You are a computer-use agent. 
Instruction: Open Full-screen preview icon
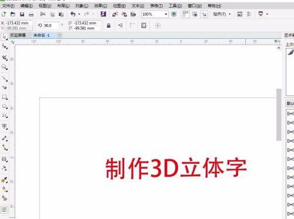(x=173, y=14)
